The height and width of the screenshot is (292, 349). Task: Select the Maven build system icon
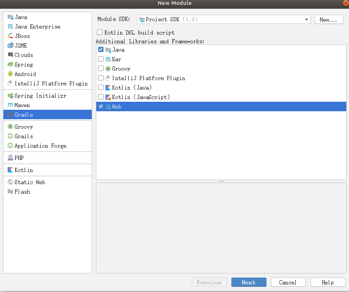pyautogui.click(x=10, y=105)
